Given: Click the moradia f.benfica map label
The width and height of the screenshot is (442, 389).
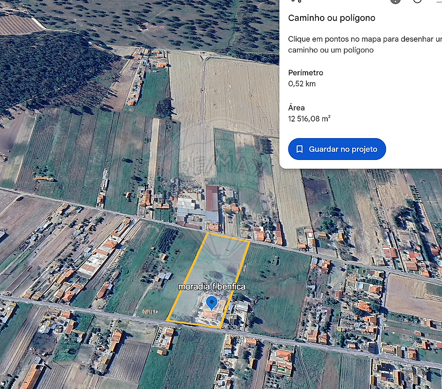Looking at the screenshot, I should (212, 287).
